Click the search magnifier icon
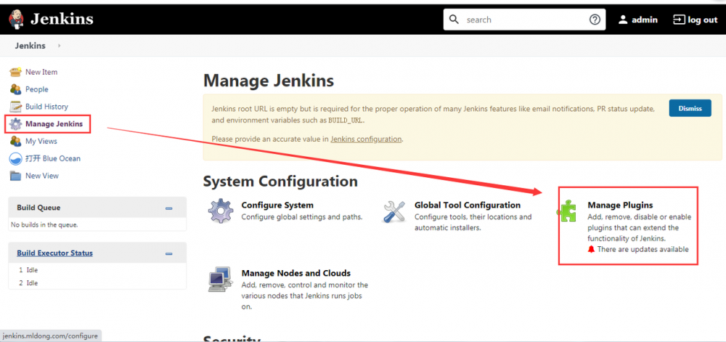This screenshot has width=726, height=342. pyautogui.click(x=454, y=20)
